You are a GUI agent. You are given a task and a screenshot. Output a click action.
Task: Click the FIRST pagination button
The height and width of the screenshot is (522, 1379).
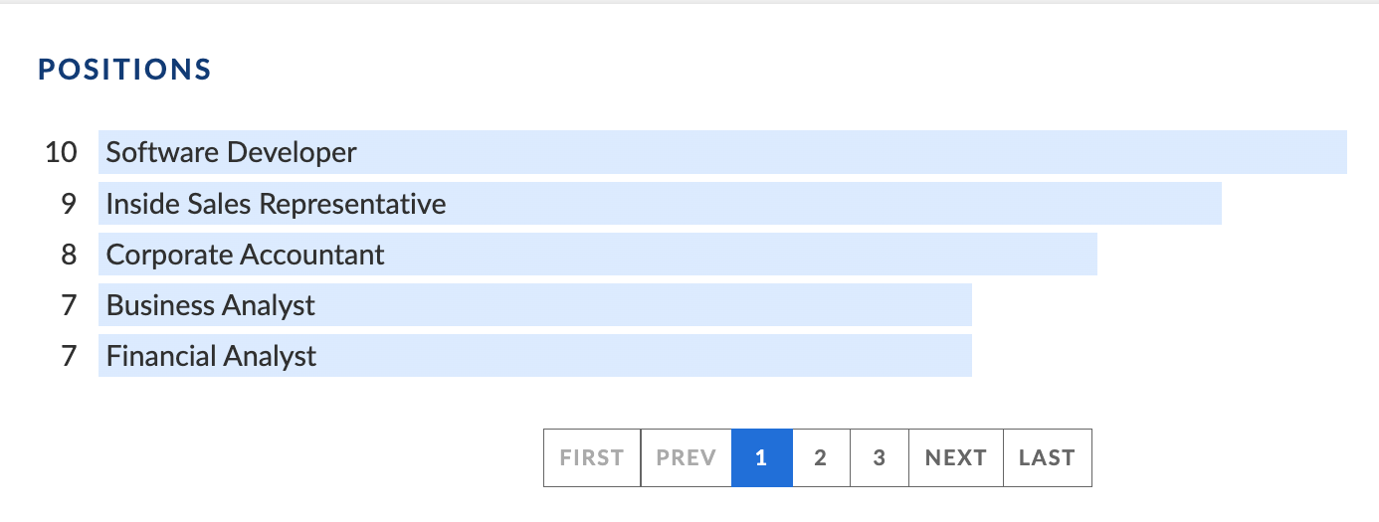pyautogui.click(x=592, y=457)
